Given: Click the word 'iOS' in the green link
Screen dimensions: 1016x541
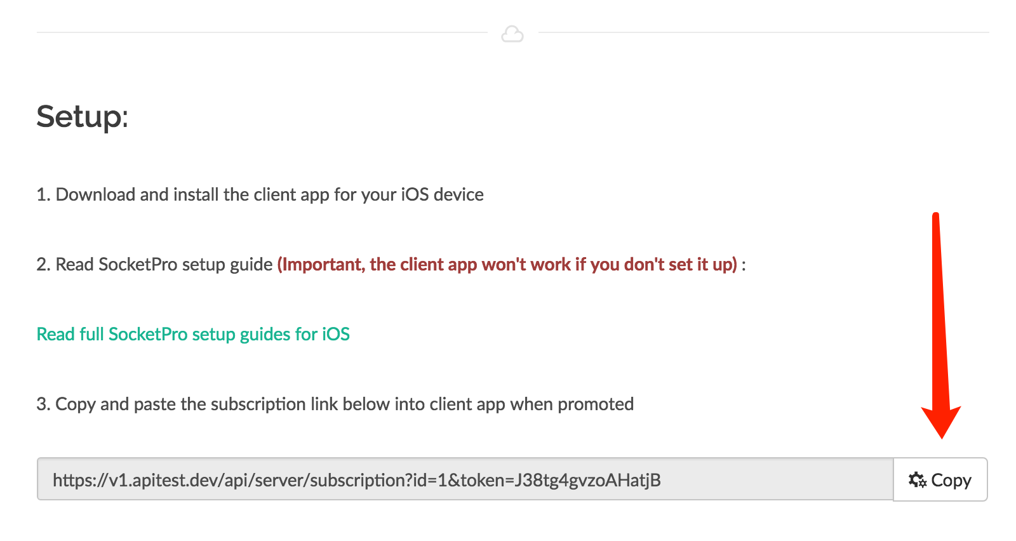Looking at the screenshot, I should point(336,334).
